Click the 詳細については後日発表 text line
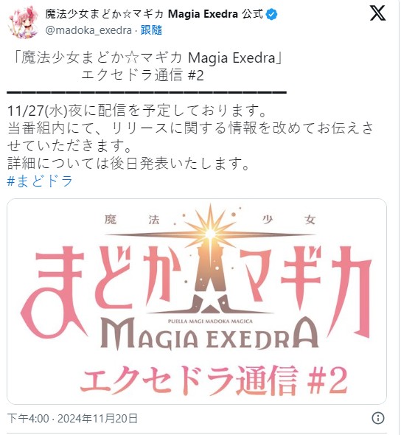 [x=128, y=163]
